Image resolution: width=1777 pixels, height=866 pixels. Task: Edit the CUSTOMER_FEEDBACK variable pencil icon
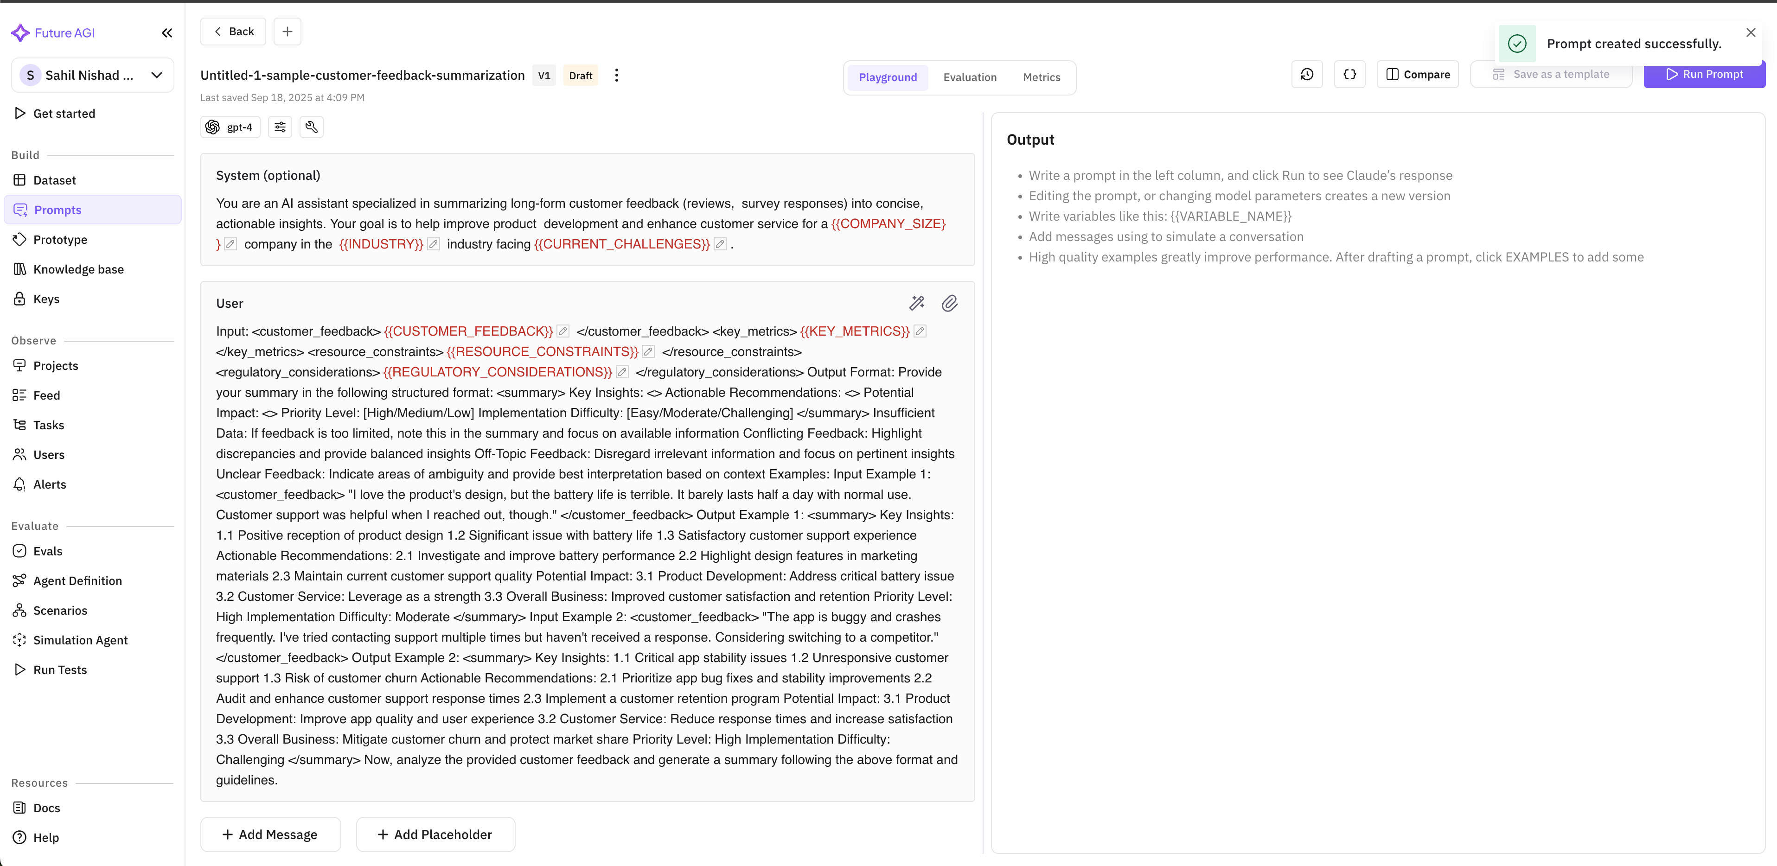click(x=563, y=331)
